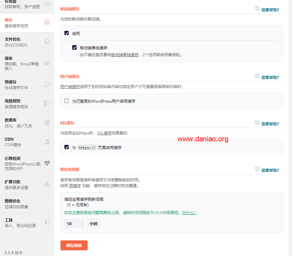Click 需要帮助? link for 移动端缓存
Viewport: 292px width, 256px height.
(x=270, y=10)
